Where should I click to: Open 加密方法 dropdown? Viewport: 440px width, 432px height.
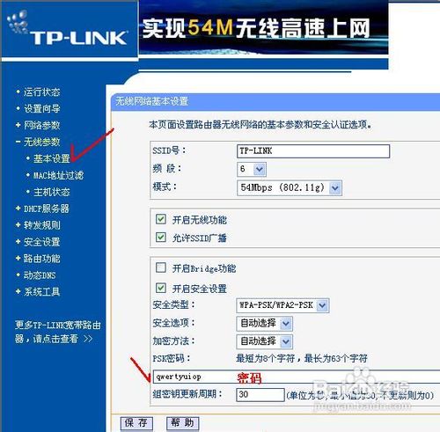264,341
